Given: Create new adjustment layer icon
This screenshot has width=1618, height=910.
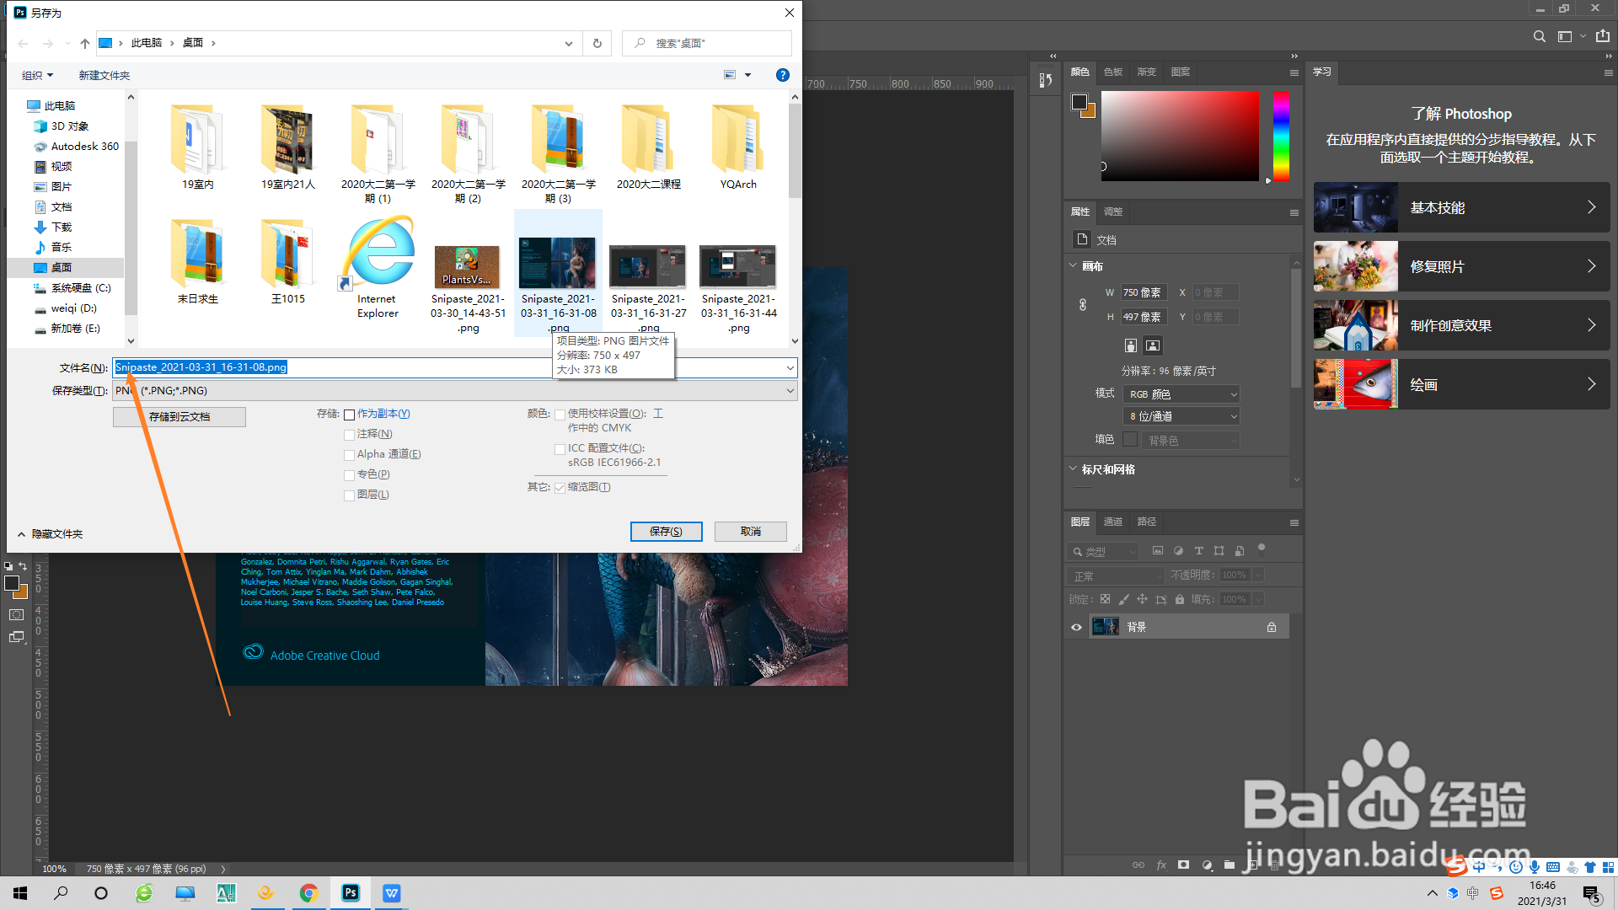Looking at the screenshot, I should point(1207,865).
